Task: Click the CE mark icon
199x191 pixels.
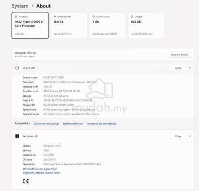Action: pyautogui.click(x=26, y=181)
